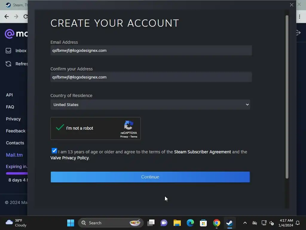
Task: Click the muted volume tray icon
Action: point(272,223)
